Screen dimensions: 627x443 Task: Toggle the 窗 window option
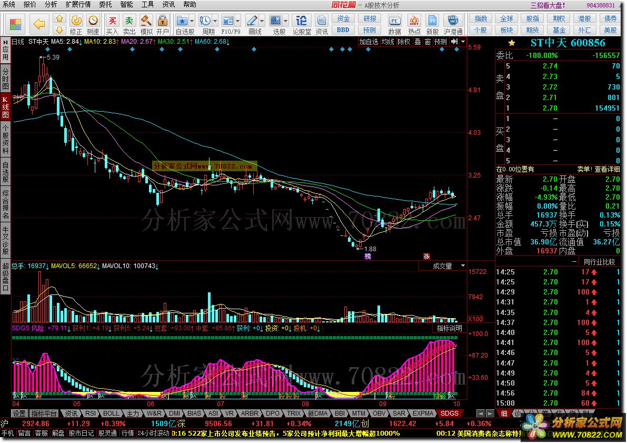tap(427, 42)
